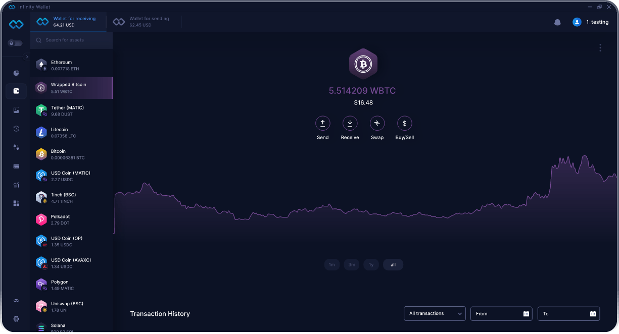The image size is (619, 334).
Task: Select Tether (MATIC) asset row
Action: 72,110
